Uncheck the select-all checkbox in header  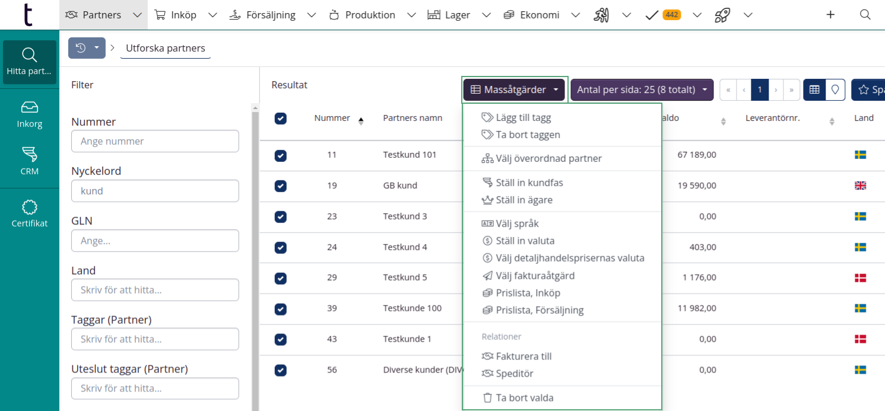coord(281,119)
